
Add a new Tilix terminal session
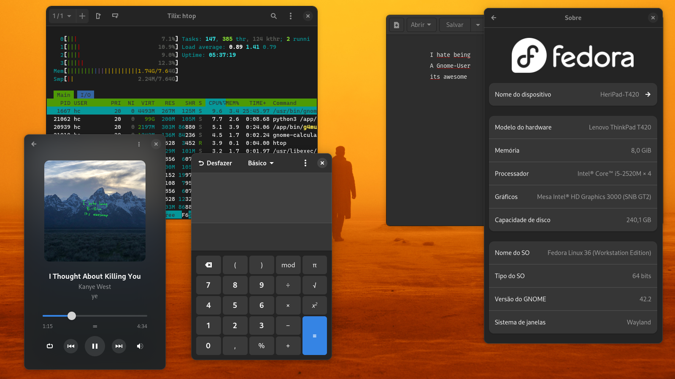(82, 16)
